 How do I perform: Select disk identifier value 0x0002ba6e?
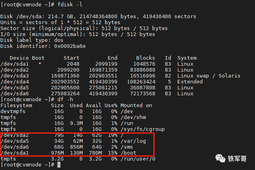coord(70,46)
